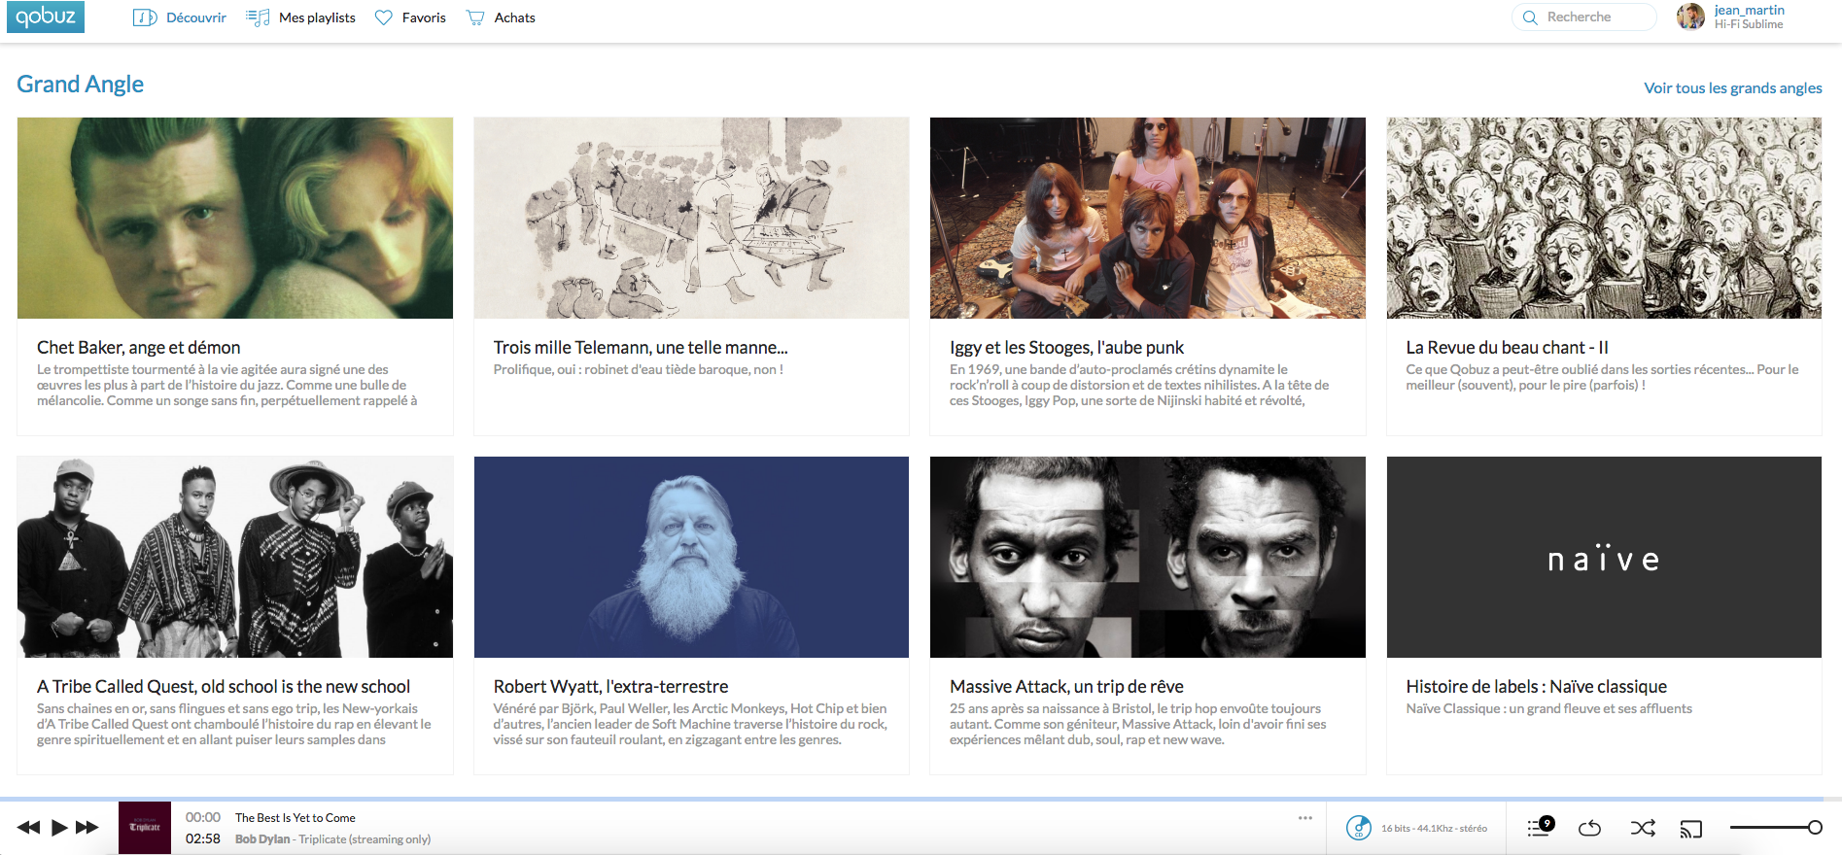Image resolution: width=1842 pixels, height=855 pixels.
Task: Click the Iggy et les Stooges description text
Action: tap(1139, 385)
